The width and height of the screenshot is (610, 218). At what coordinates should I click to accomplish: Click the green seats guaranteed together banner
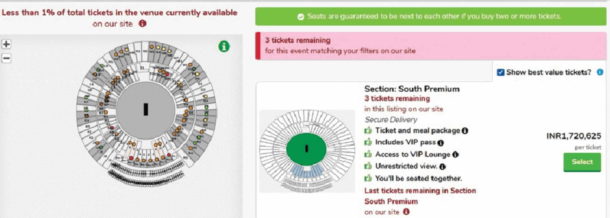(x=430, y=16)
